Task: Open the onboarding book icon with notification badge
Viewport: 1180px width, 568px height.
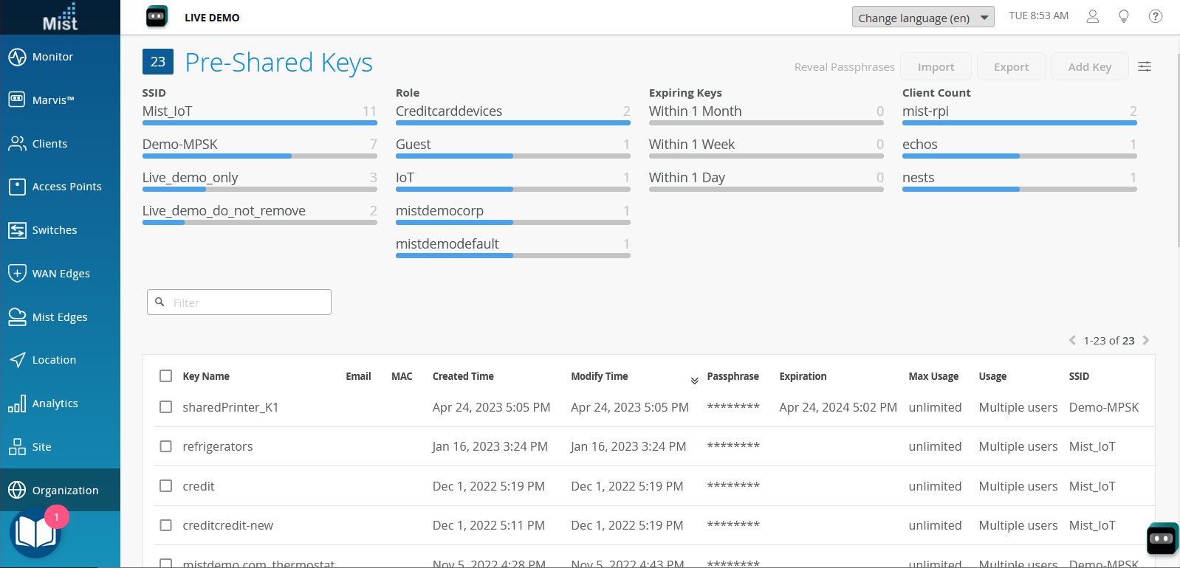Action: [x=35, y=533]
